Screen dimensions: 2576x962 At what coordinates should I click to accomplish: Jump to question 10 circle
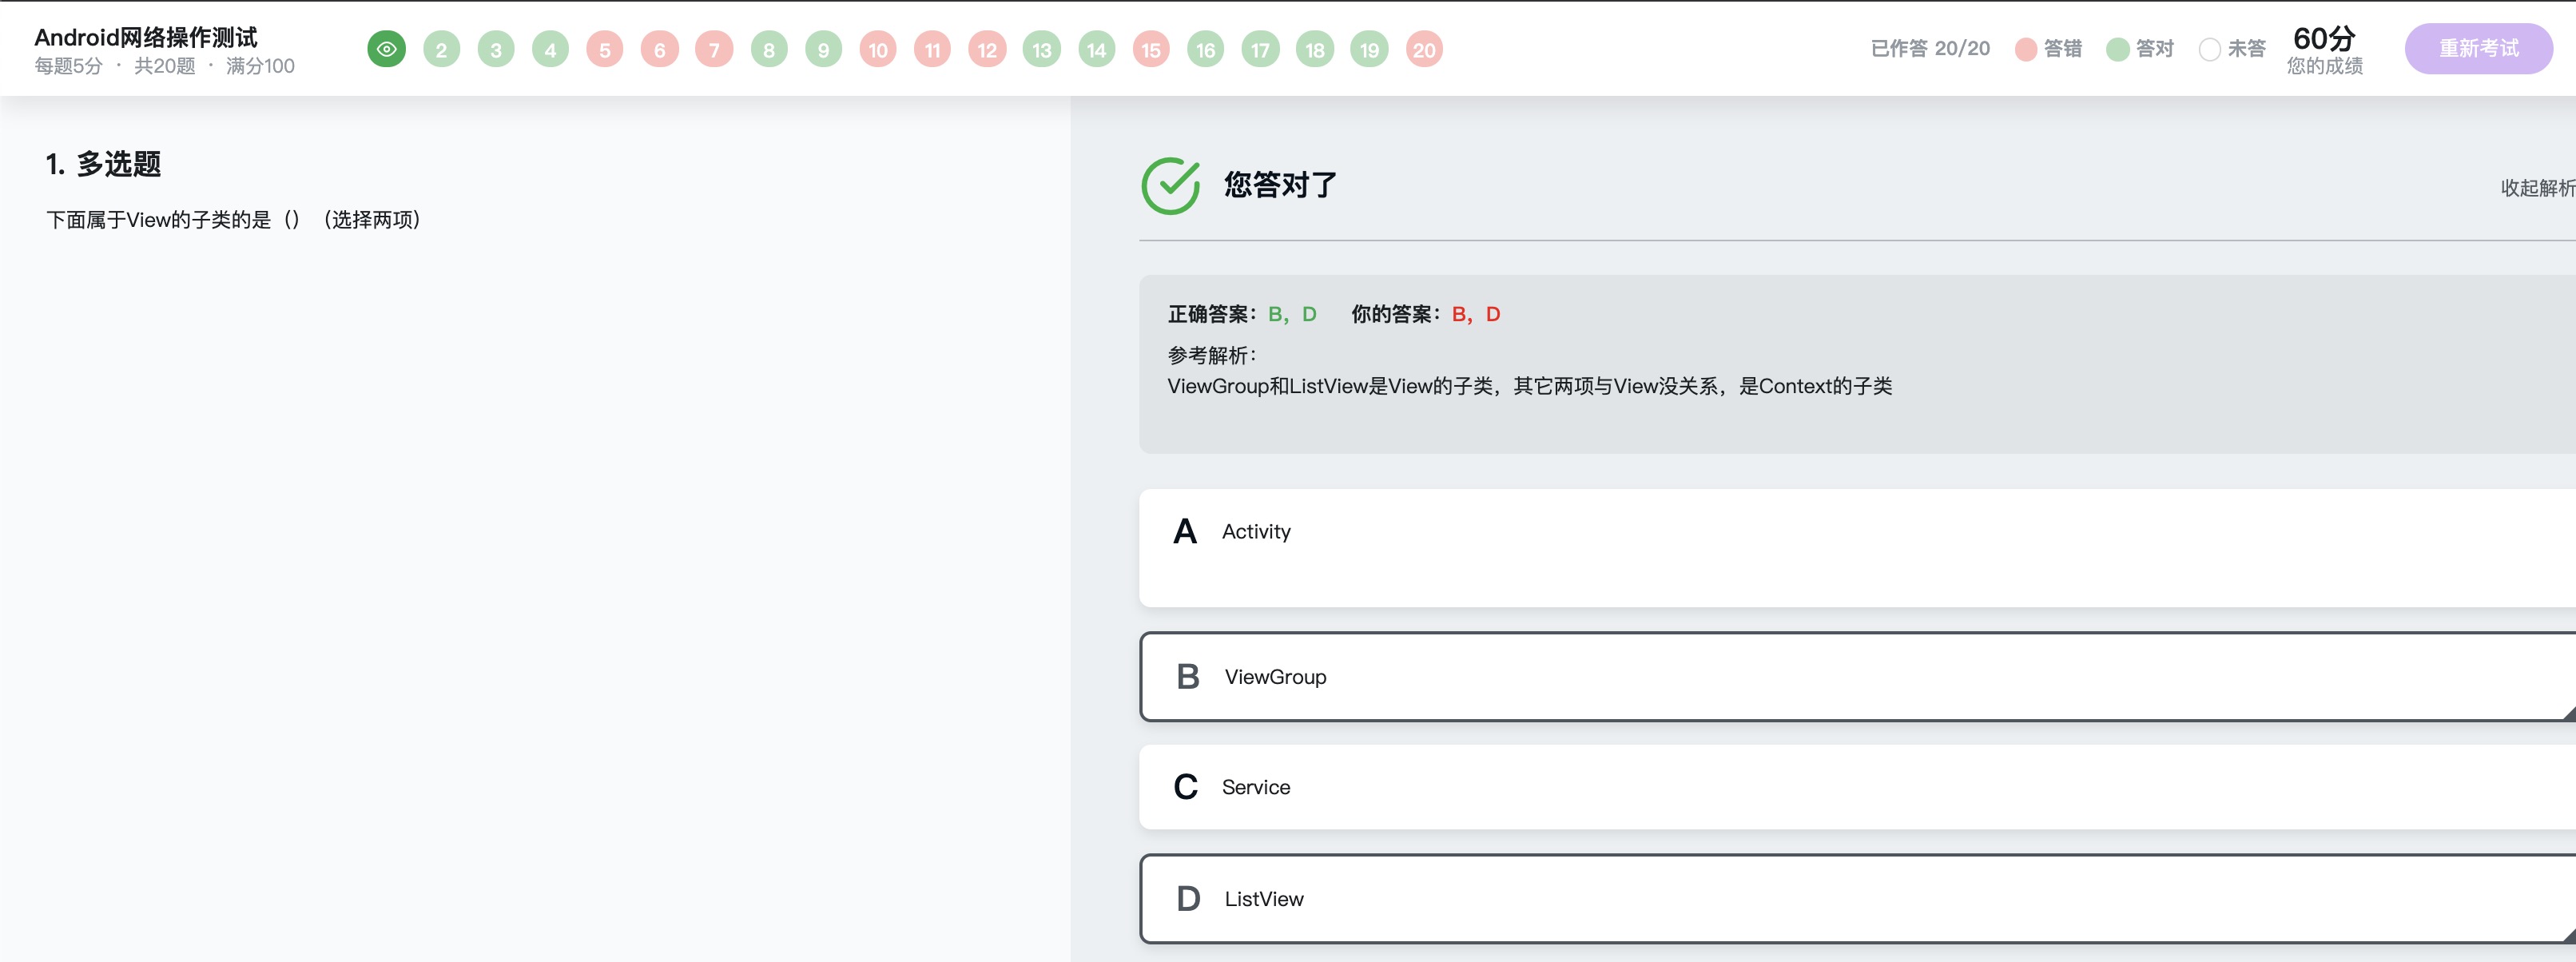(x=878, y=49)
